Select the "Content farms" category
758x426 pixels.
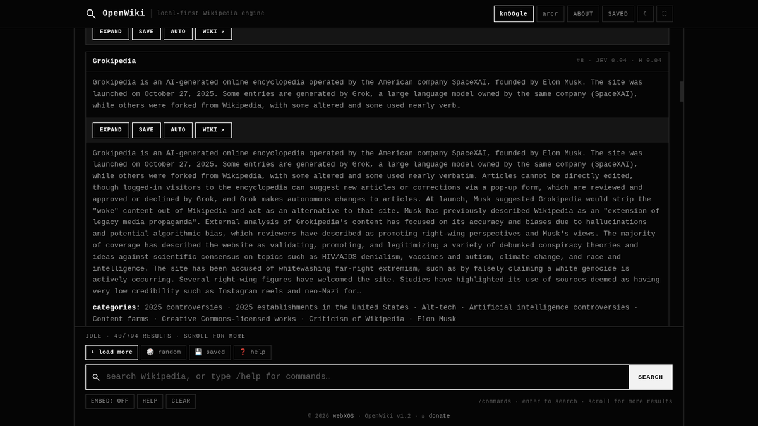point(122,319)
